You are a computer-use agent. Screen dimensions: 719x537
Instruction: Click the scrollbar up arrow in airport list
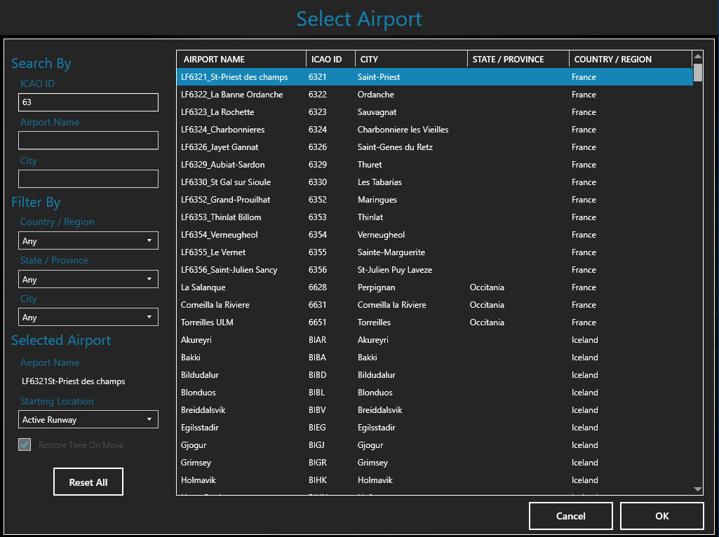coord(697,57)
